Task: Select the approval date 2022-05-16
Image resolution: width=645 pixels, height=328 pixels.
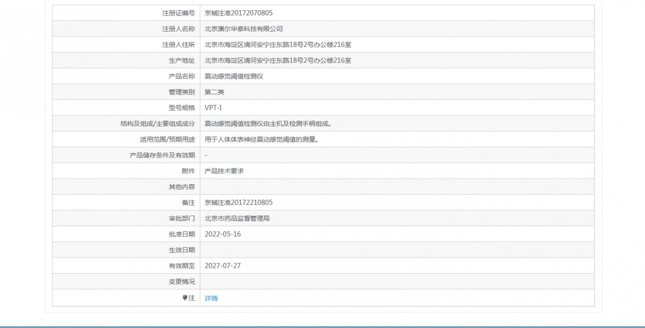Action: pos(223,234)
